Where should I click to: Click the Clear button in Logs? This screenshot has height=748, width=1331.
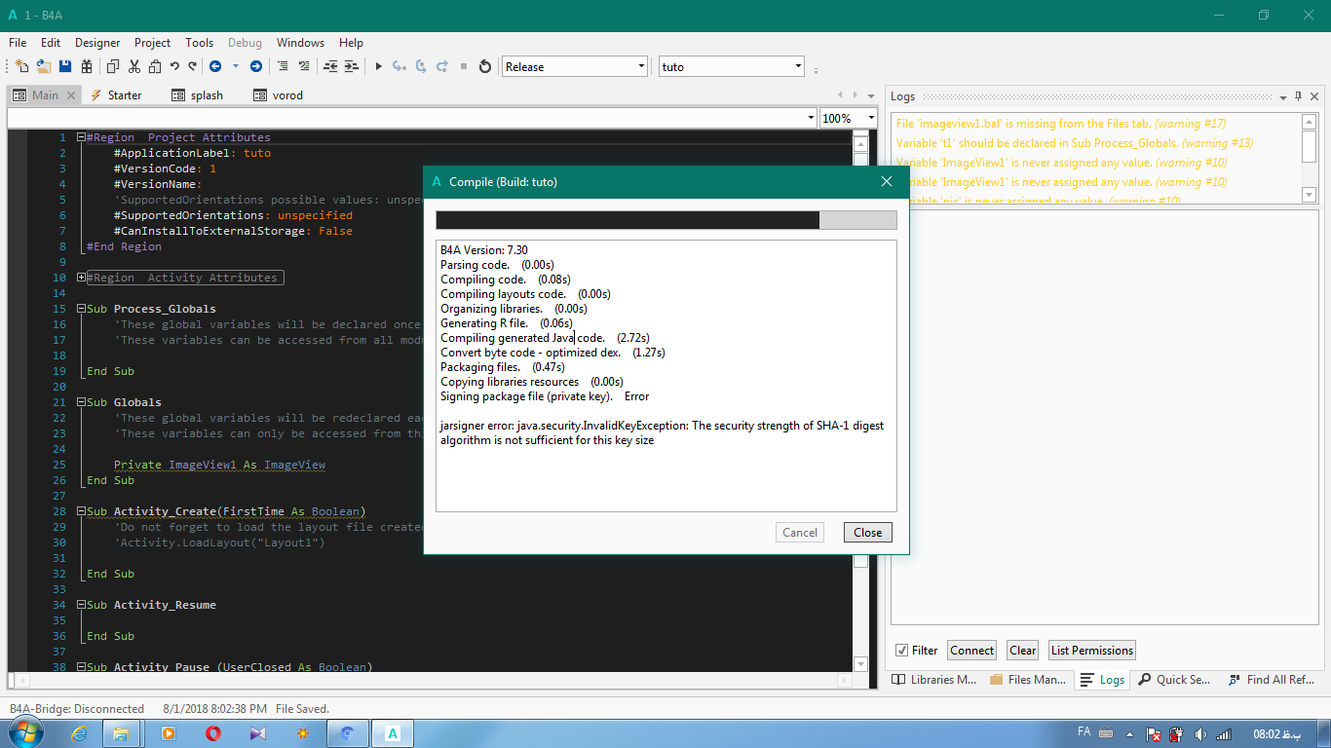tap(1022, 651)
